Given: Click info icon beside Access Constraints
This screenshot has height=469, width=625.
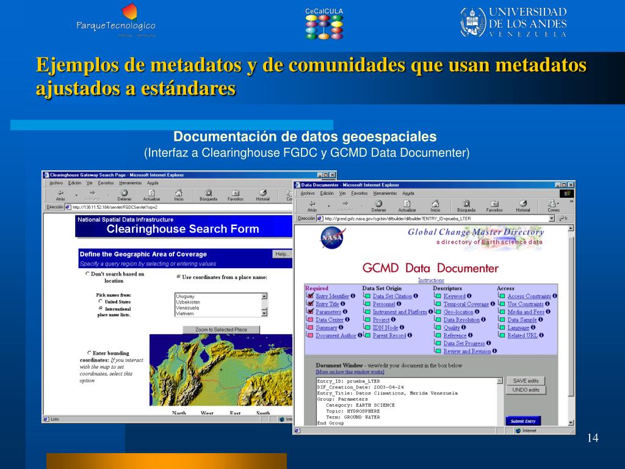Looking at the screenshot, I should click(555, 296).
